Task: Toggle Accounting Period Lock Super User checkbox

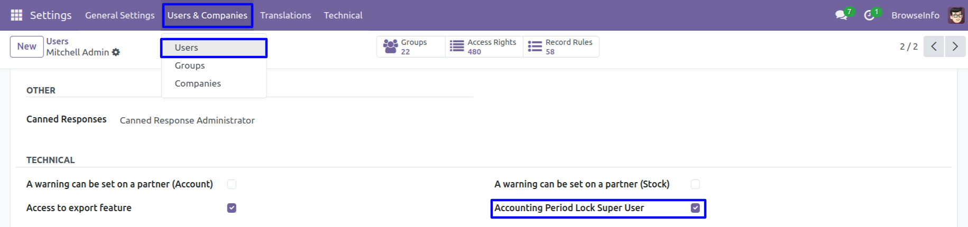Action: tap(695, 208)
